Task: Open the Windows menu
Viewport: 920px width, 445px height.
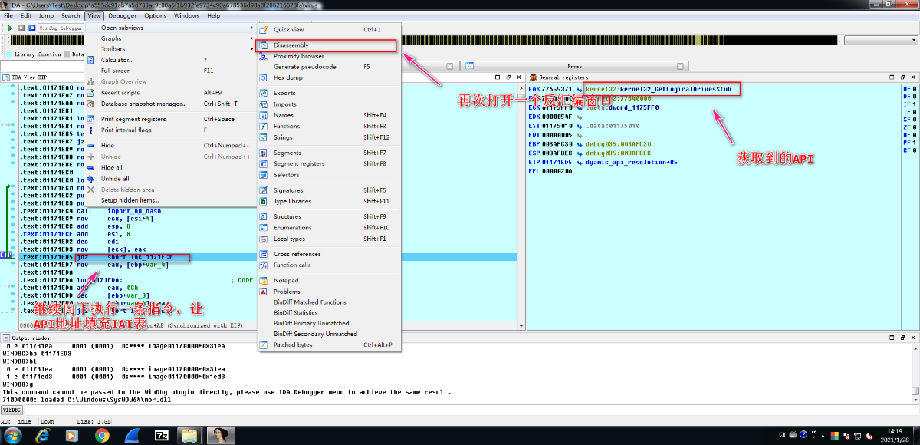Action: click(x=187, y=15)
